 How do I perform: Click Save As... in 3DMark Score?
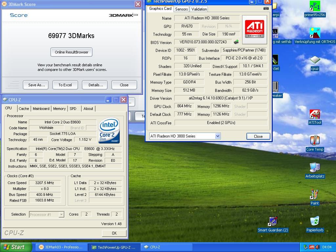[x=36, y=85]
